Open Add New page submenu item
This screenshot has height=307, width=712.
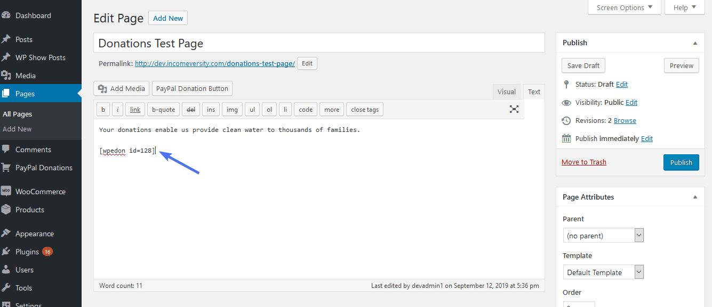click(x=17, y=129)
